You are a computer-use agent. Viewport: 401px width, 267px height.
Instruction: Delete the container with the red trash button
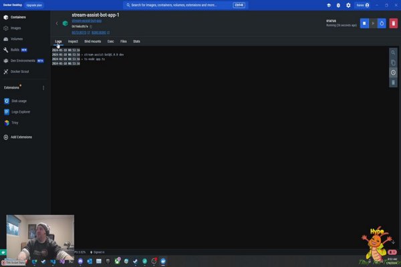[394, 23]
